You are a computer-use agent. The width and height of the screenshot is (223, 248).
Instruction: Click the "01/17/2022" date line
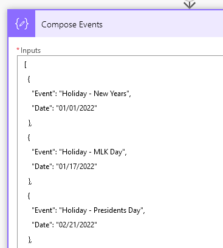tap(64, 167)
